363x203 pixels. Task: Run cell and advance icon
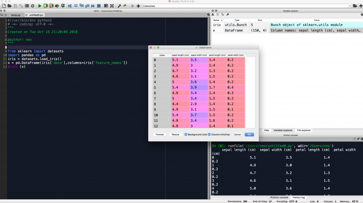click(x=51, y=6)
